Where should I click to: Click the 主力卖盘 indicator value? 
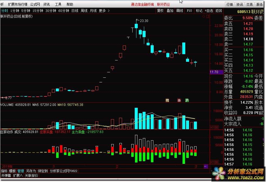(x=87, y=132)
